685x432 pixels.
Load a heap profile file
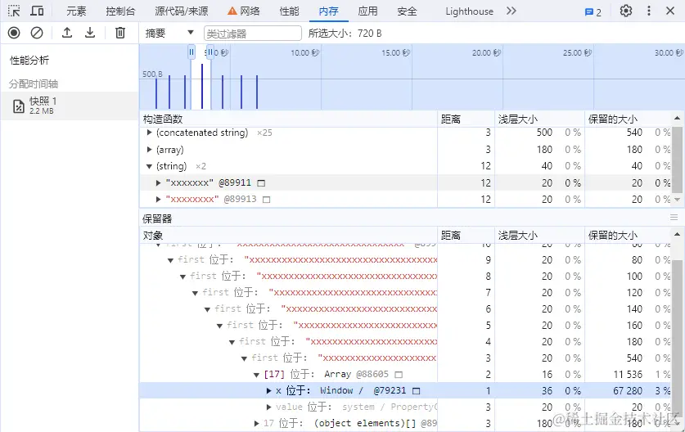coord(67,33)
